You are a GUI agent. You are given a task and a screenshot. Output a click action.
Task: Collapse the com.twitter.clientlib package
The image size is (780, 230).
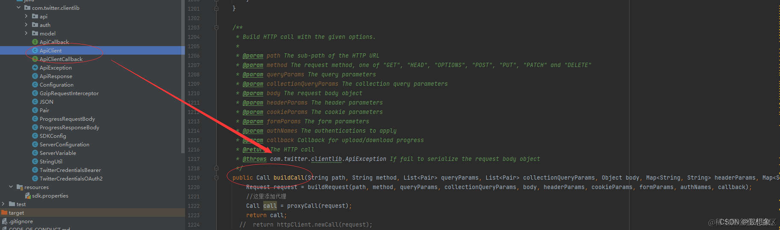click(18, 8)
